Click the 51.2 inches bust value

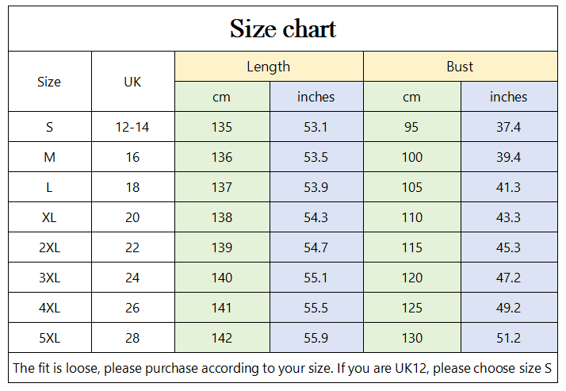508,338
